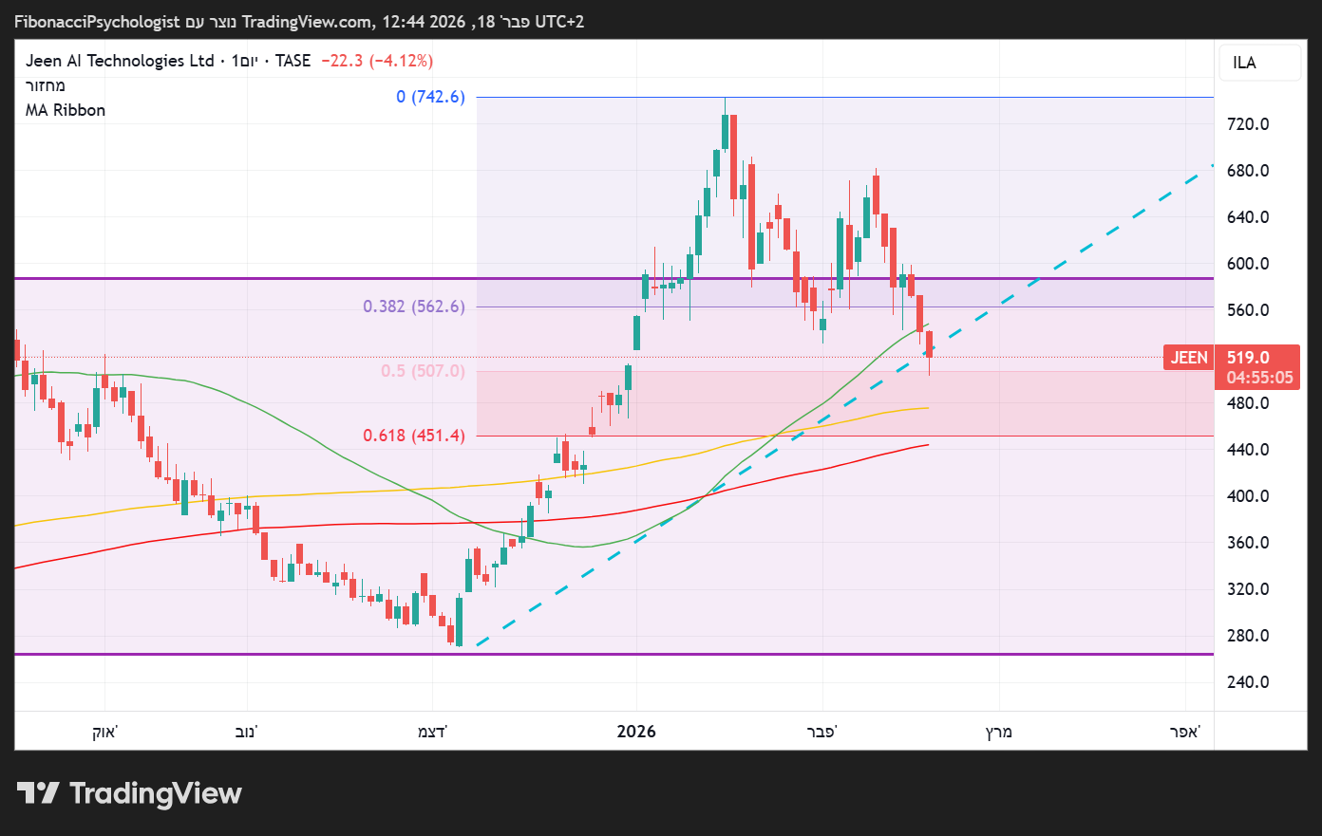The width and height of the screenshot is (1322, 836).
Task: Select the מחזור volume indicator label
Action: [x=46, y=85]
